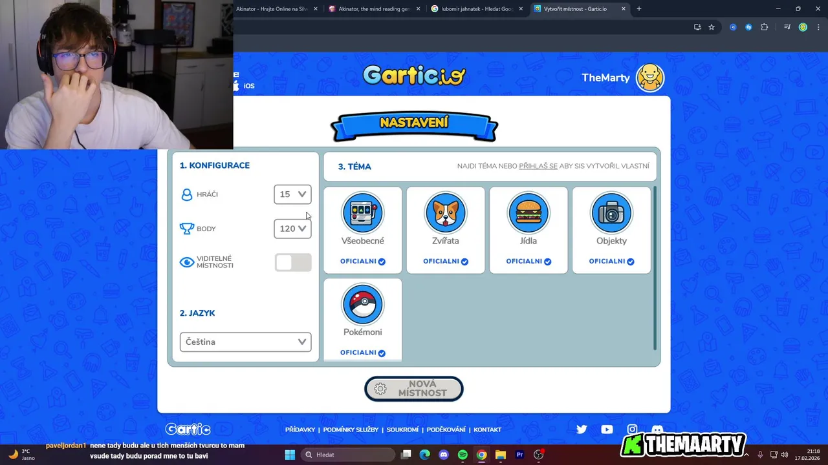Image resolution: width=828 pixels, height=465 pixels.
Task: Switch to lubomir jahnatek Google tab
Action: [477, 9]
